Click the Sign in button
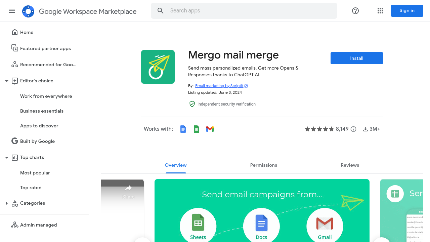430x242 pixels. click(x=407, y=11)
